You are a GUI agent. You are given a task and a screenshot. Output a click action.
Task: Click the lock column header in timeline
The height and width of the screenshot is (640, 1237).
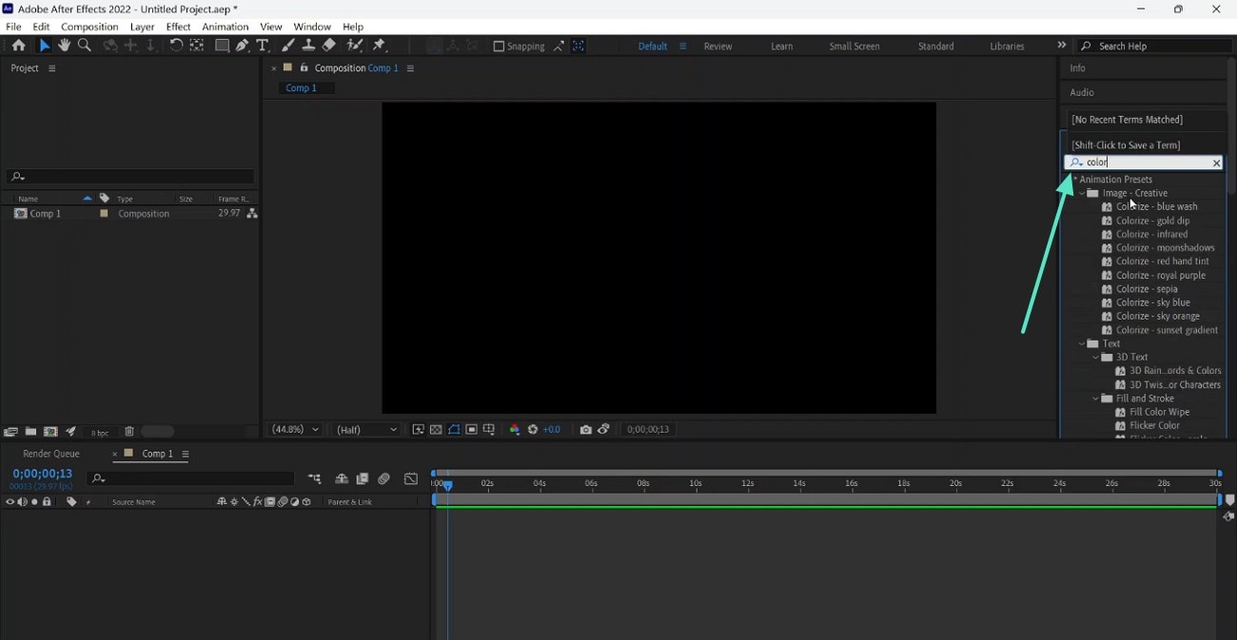tap(47, 502)
